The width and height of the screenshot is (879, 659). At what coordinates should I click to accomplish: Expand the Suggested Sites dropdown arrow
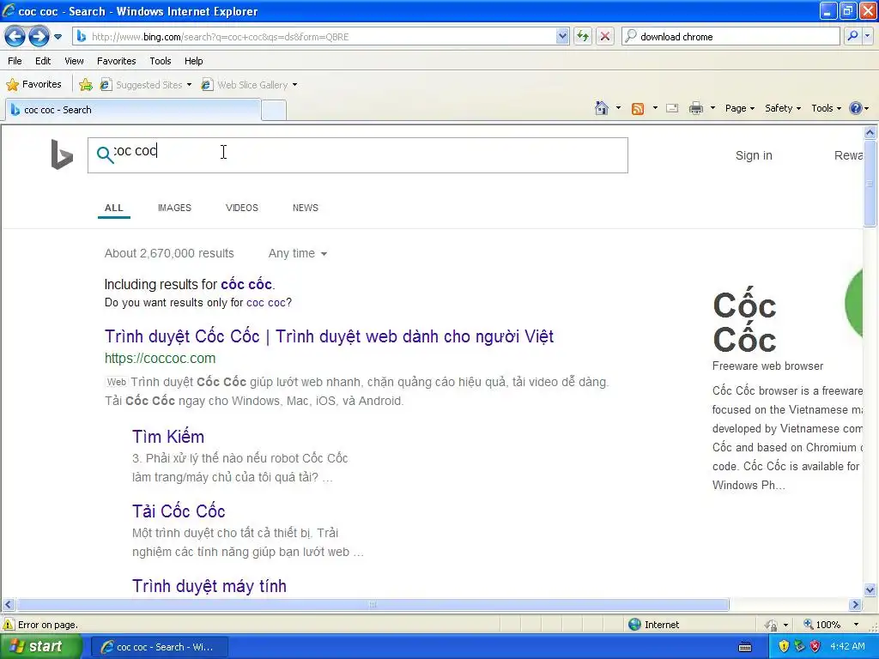189,85
